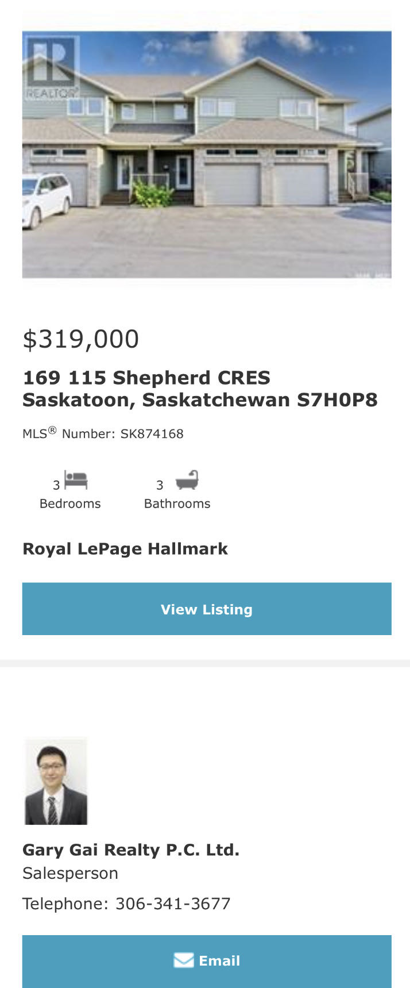Click the bathtub icon above Bathrooms
The image size is (410, 988).
(187, 480)
